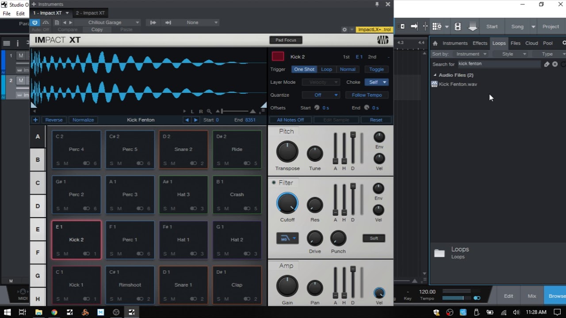Open the Choke Self dropdown
Viewport: 566px width, 318px height.
point(376,82)
